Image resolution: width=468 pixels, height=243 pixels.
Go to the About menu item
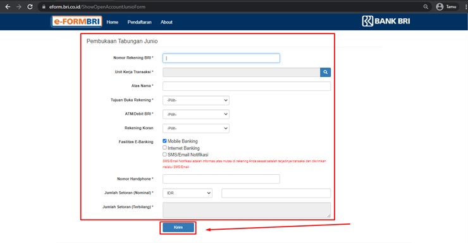(x=166, y=22)
